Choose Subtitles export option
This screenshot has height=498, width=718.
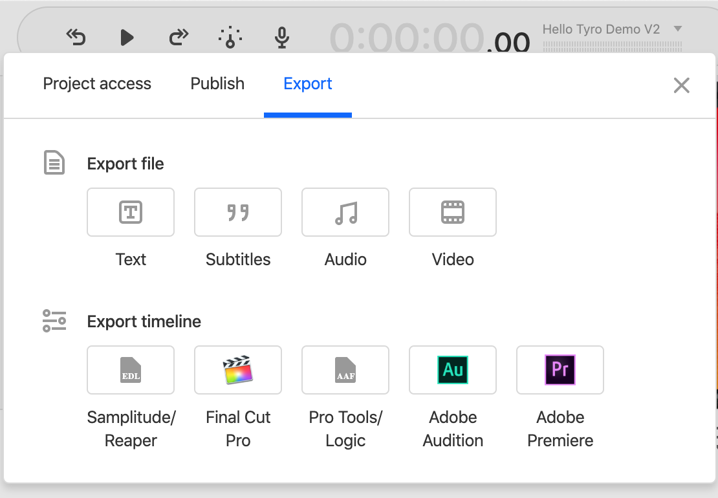238,212
